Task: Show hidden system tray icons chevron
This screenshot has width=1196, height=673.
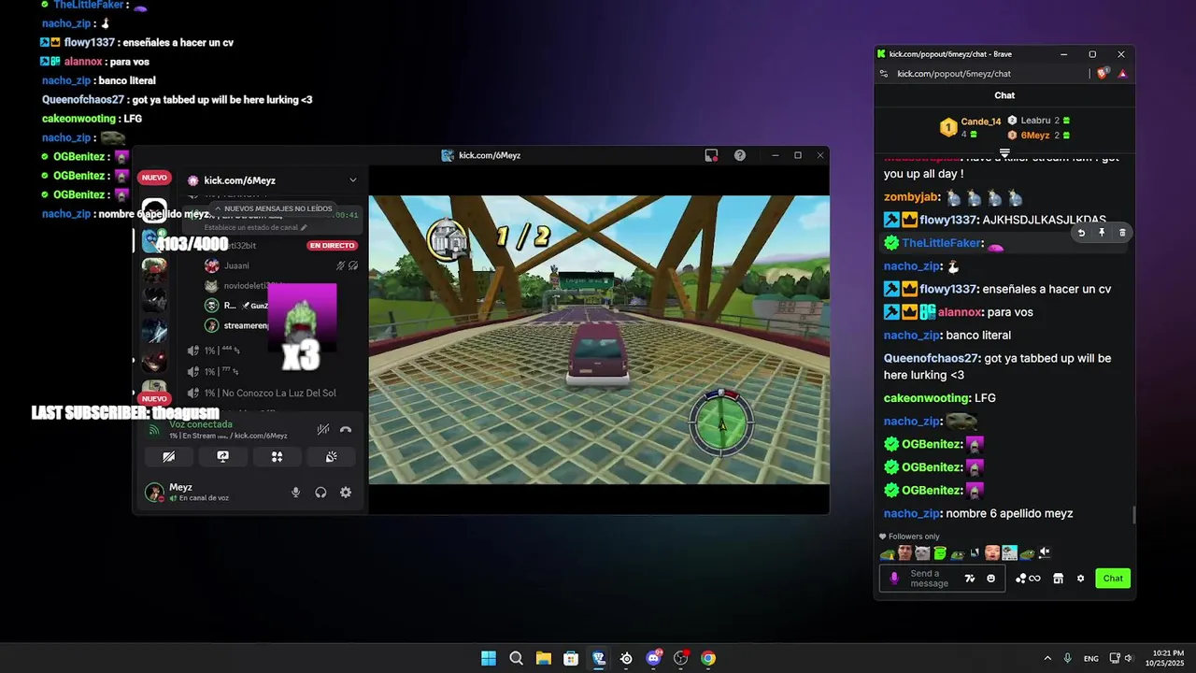Action: point(1047,658)
